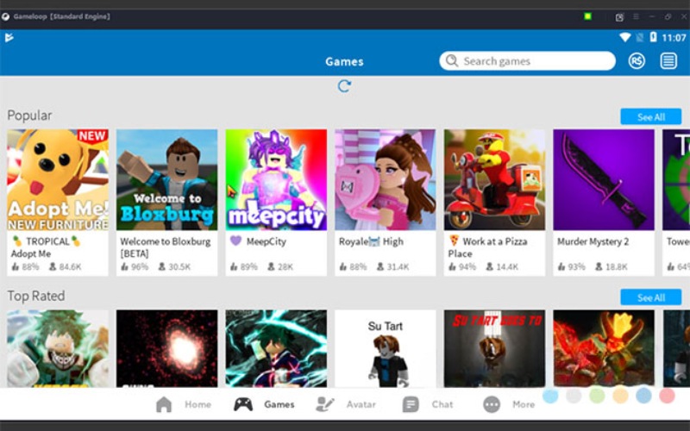Open the Home icon in bottom bar
The height and width of the screenshot is (431, 690).
point(164,404)
